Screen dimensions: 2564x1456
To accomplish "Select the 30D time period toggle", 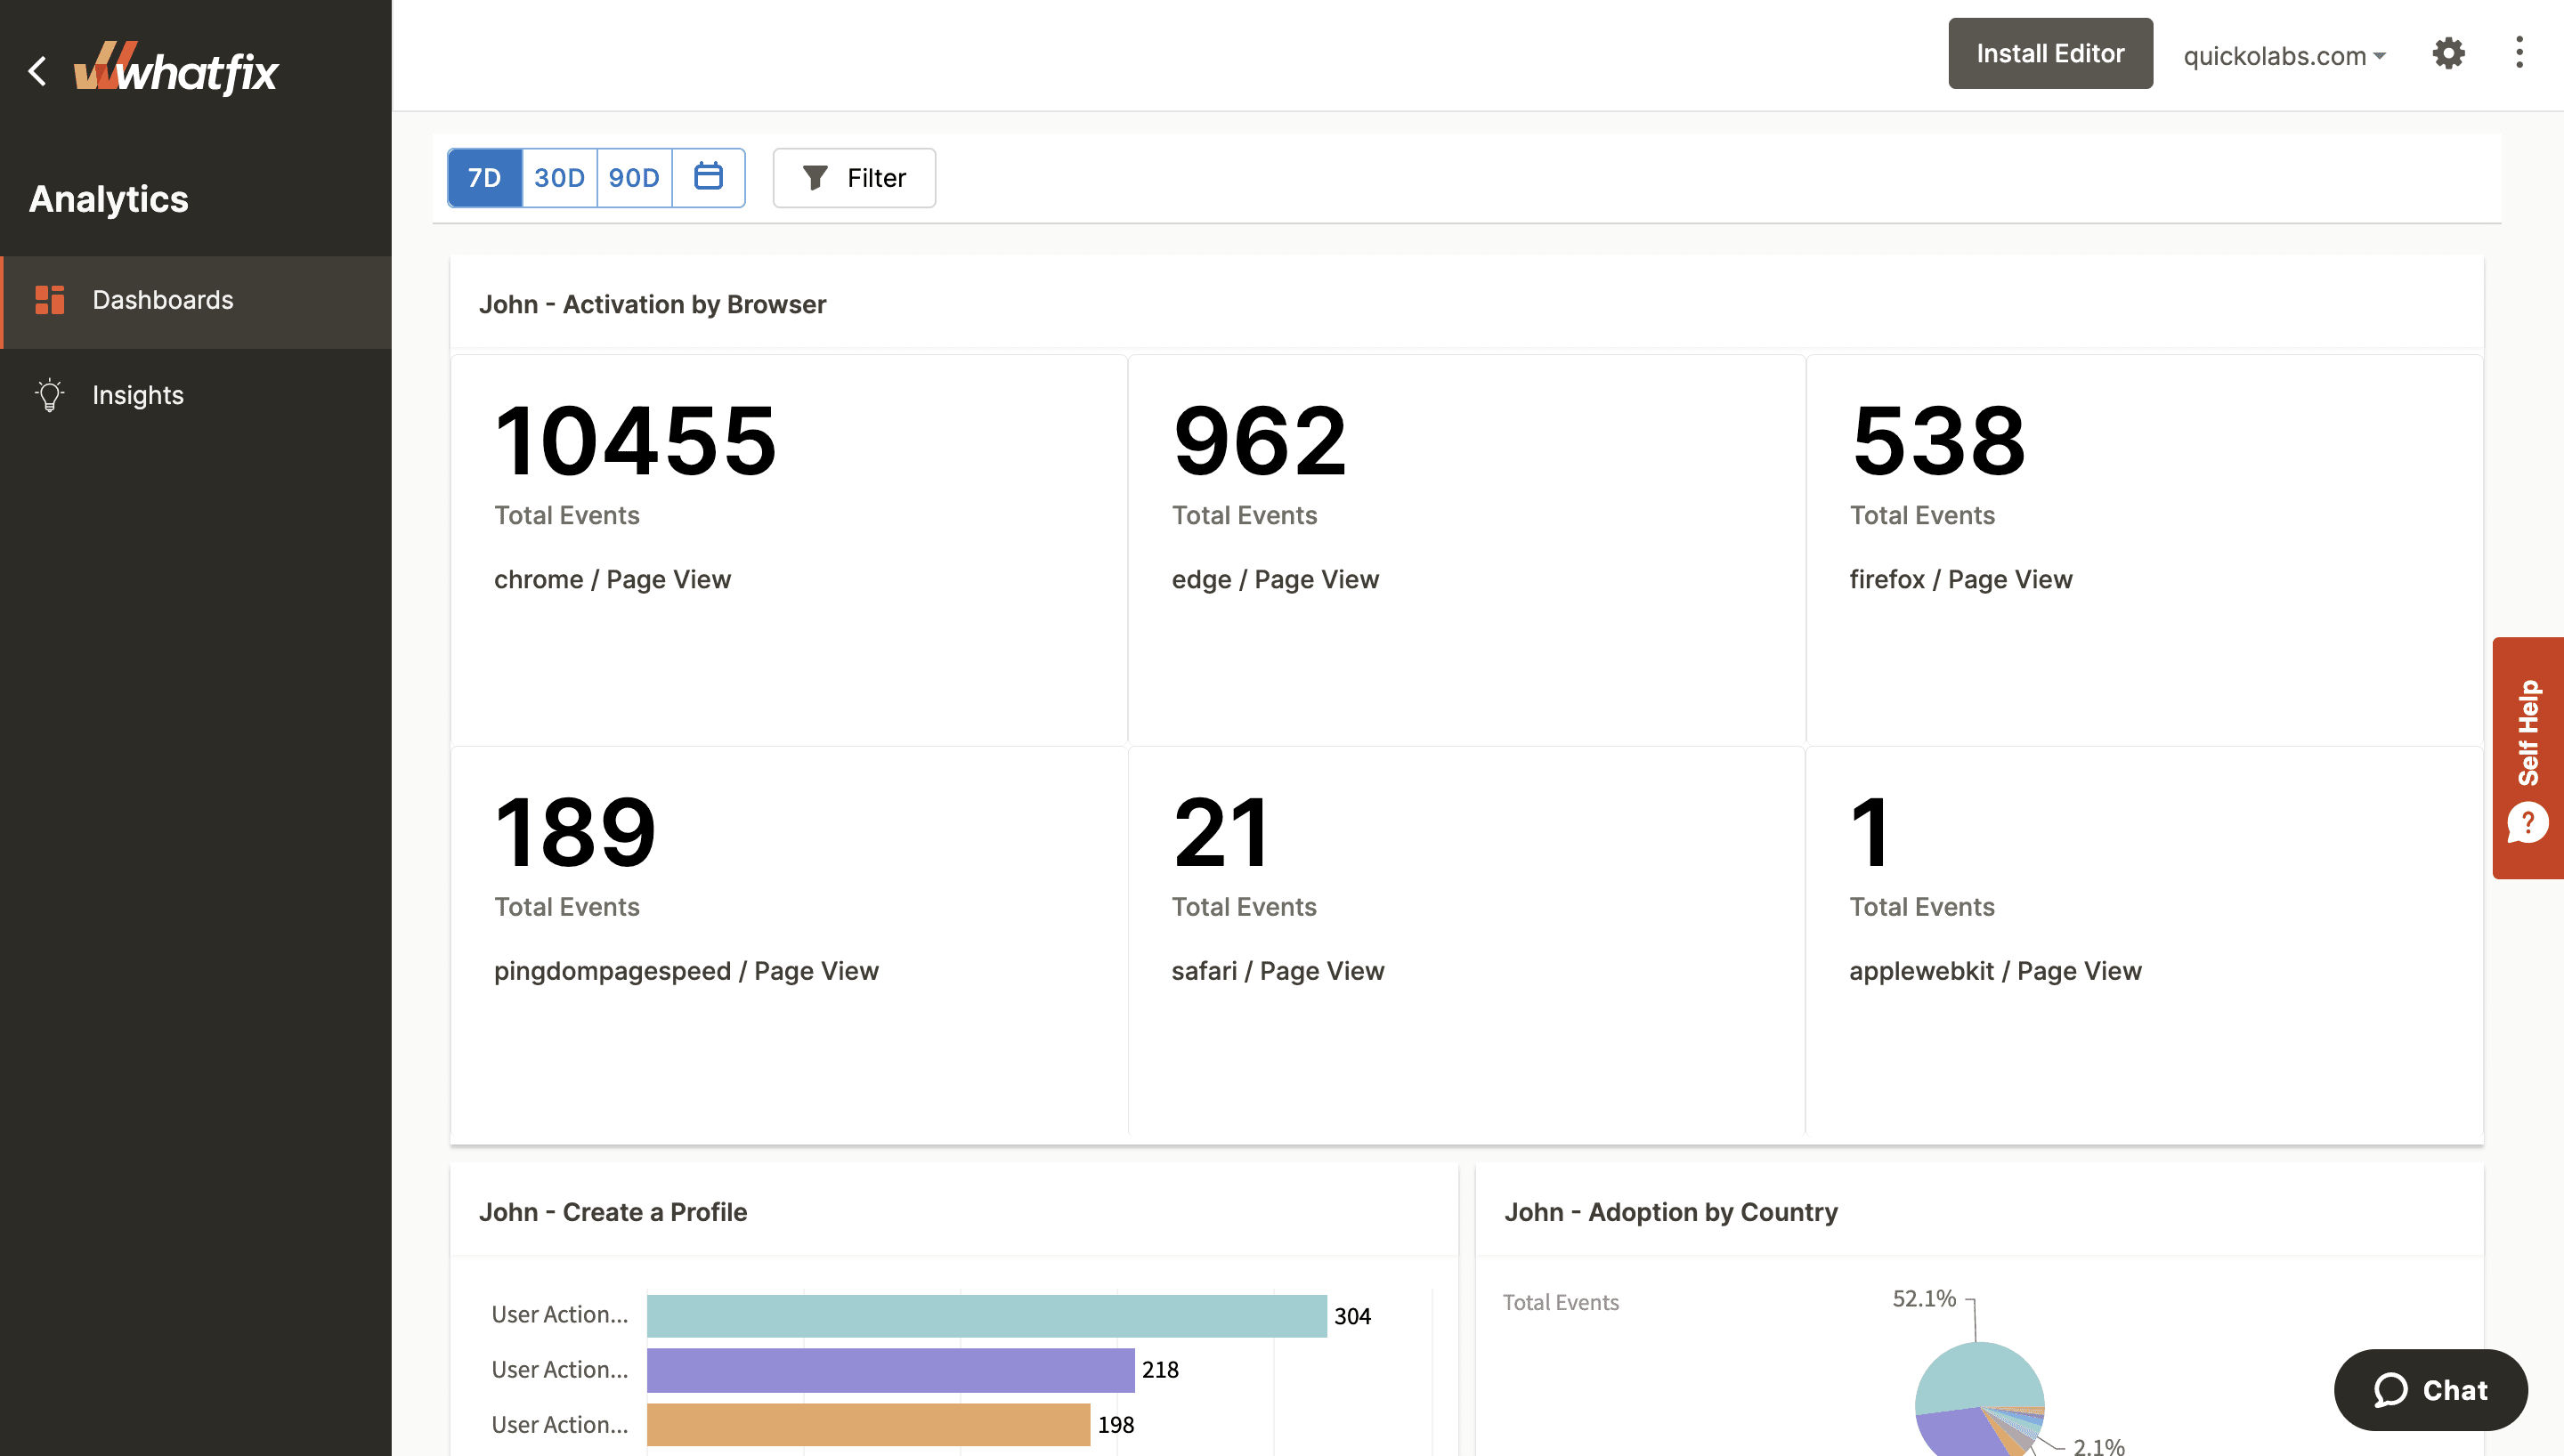I will coord(560,176).
